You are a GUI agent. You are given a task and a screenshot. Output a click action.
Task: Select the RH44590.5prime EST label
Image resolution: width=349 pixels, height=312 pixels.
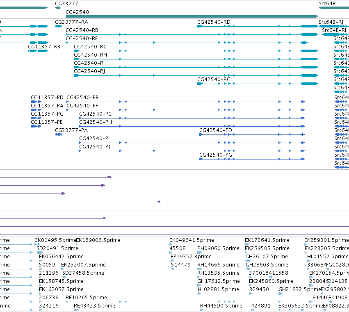(221, 306)
